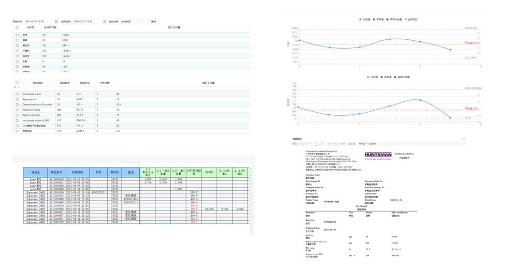Click the query search button
The height and width of the screenshot is (274, 520).
[152, 22]
